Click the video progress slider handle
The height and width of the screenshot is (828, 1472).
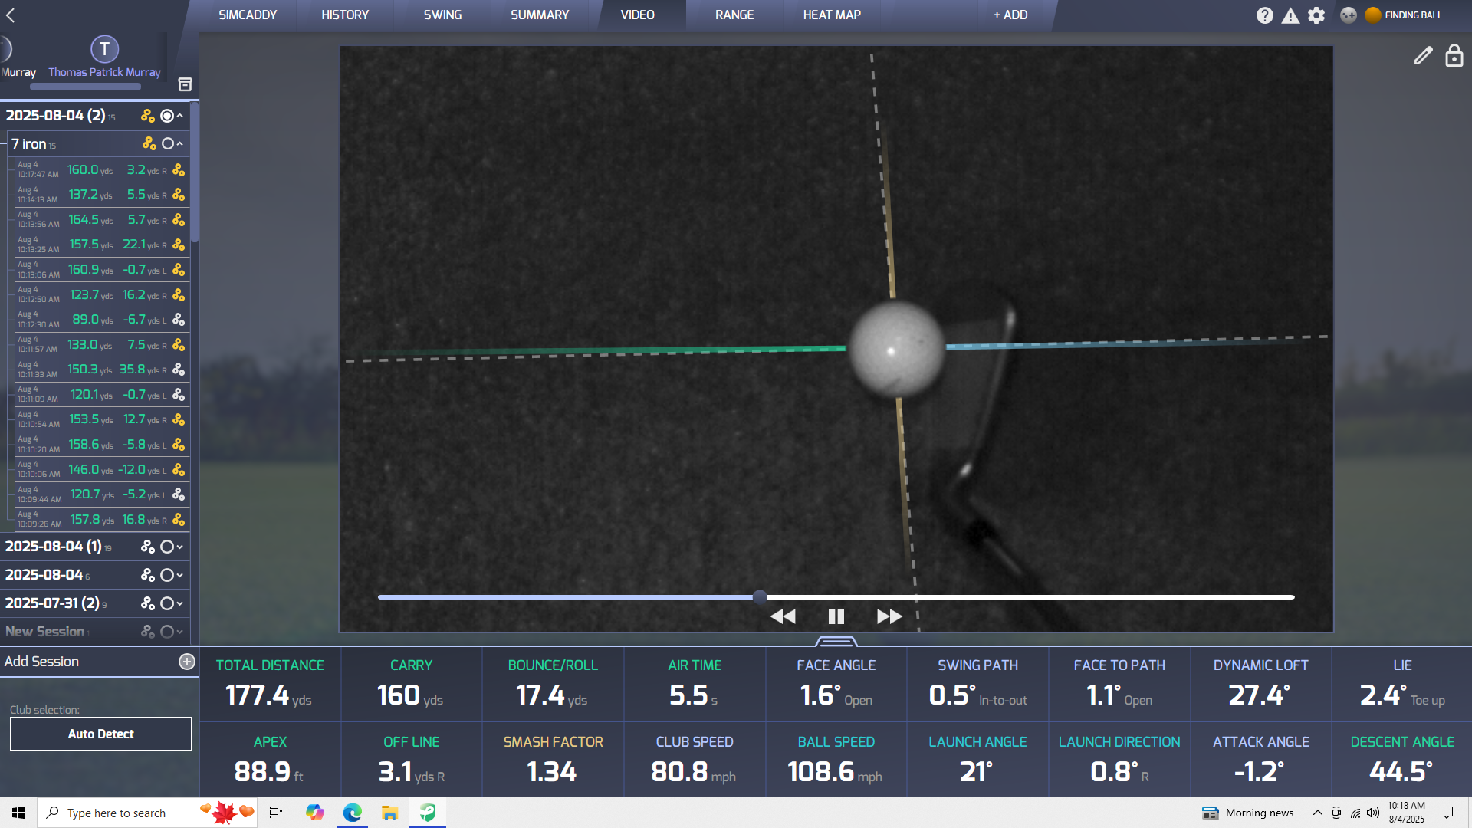pos(760,596)
